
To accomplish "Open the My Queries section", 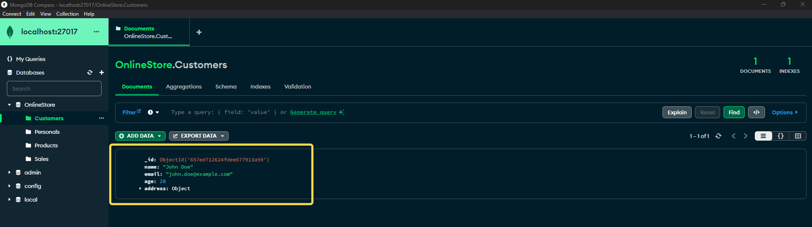I will (x=30, y=59).
